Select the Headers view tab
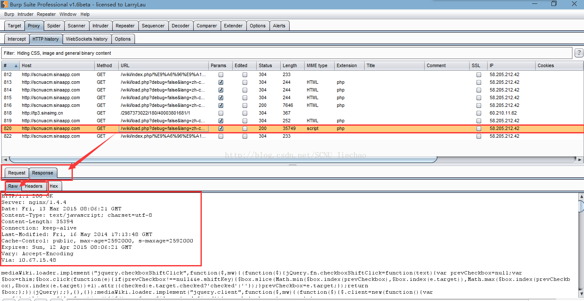The height and width of the screenshot is (301, 584). click(33, 186)
